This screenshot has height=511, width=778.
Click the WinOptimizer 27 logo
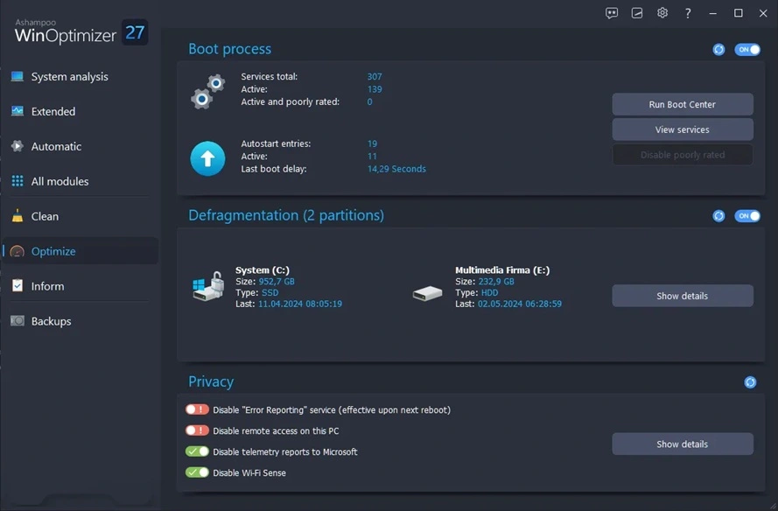(81, 32)
